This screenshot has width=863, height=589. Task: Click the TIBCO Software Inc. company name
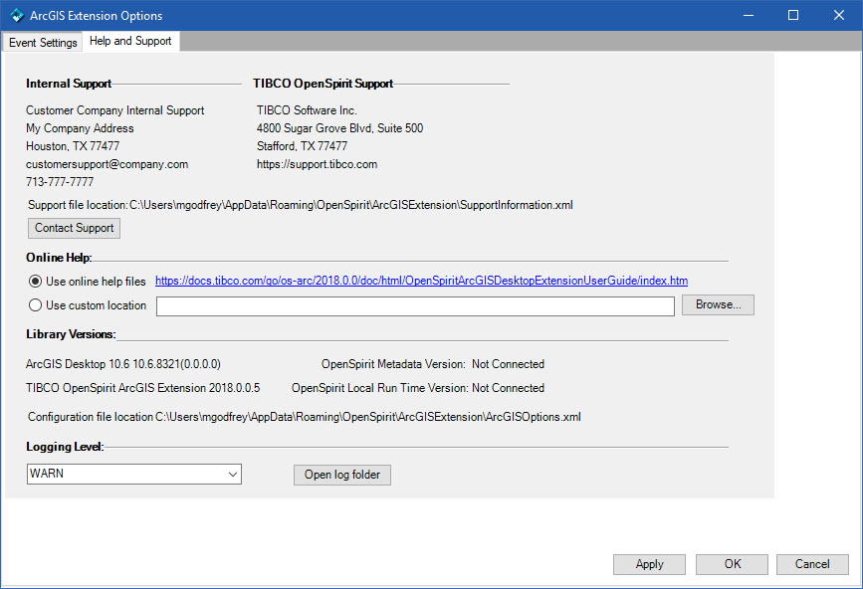pyautogui.click(x=307, y=110)
